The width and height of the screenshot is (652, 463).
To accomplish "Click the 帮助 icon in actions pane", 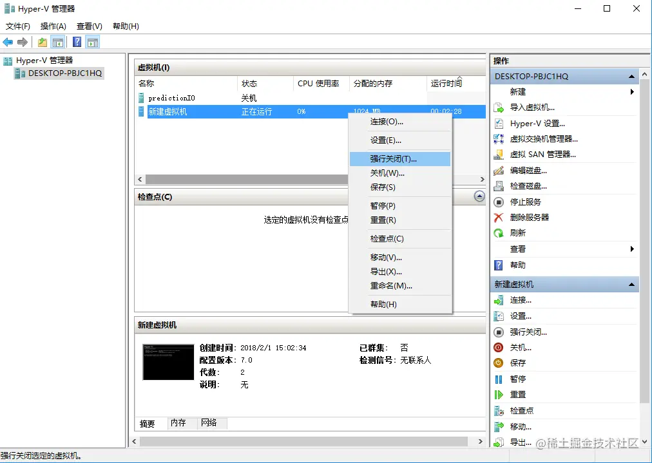I will [x=499, y=265].
